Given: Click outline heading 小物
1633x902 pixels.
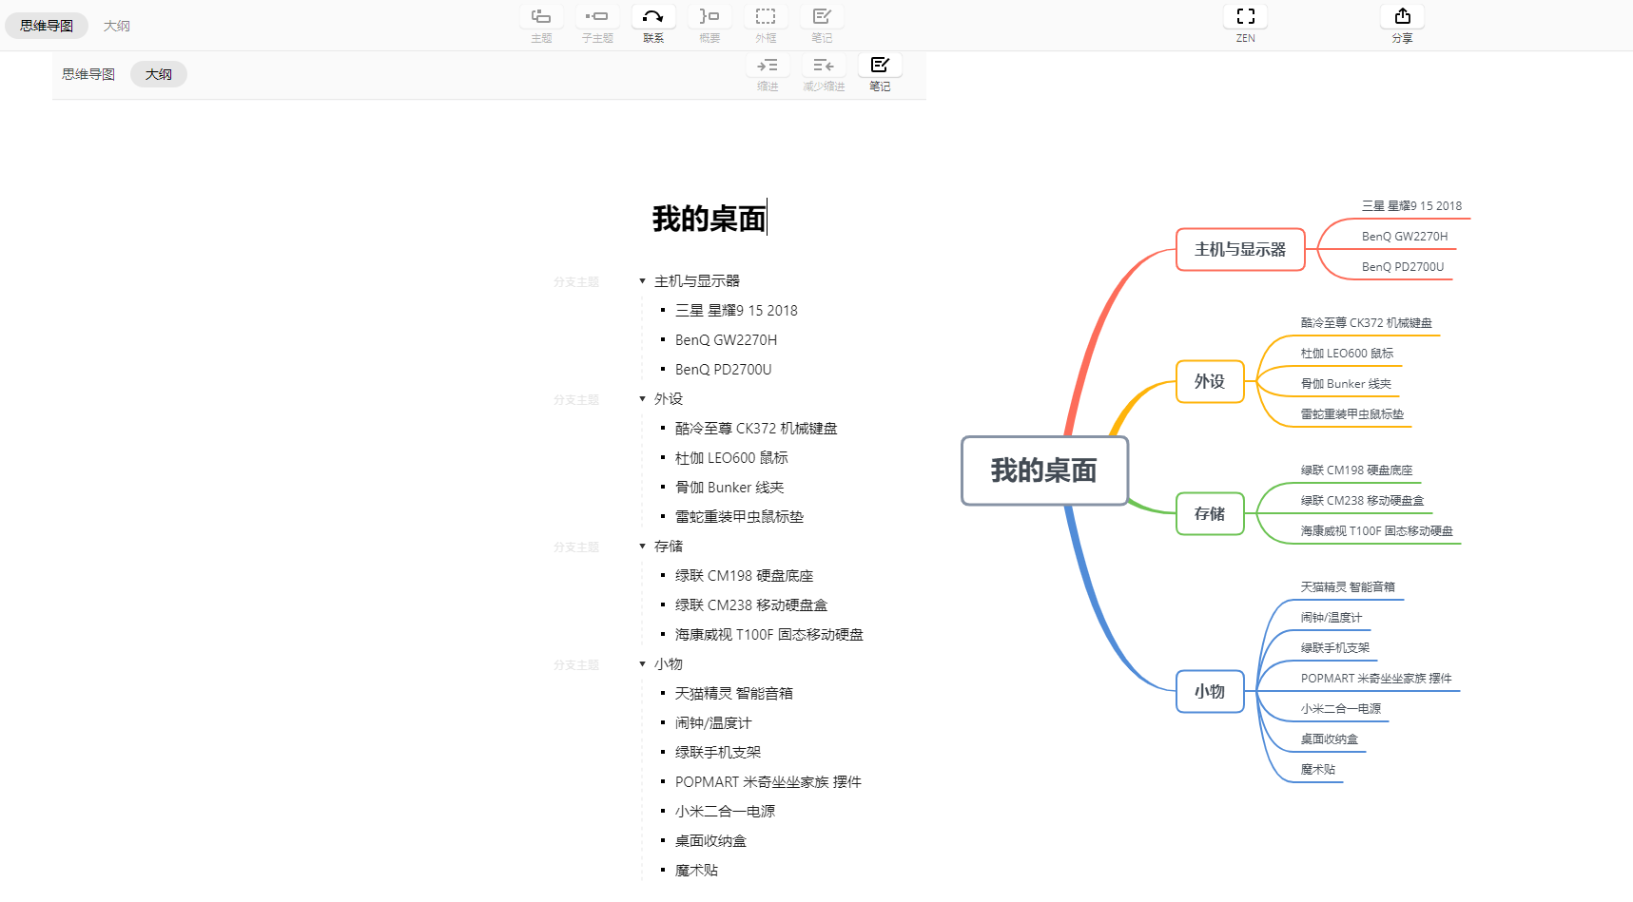Looking at the screenshot, I should [669, 664].
